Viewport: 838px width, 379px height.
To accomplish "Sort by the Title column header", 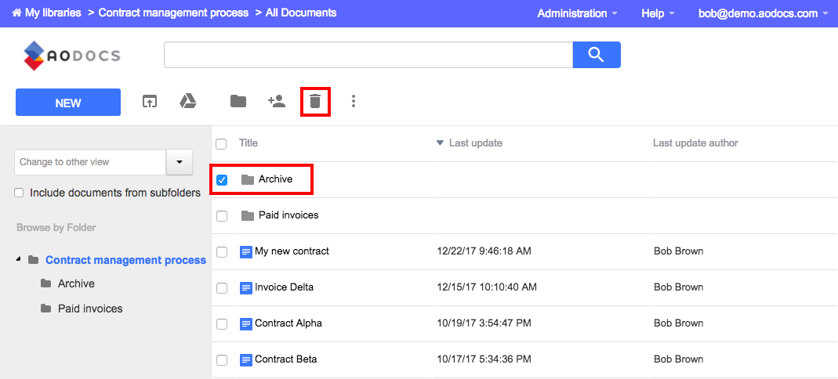I will pos(248,143).
